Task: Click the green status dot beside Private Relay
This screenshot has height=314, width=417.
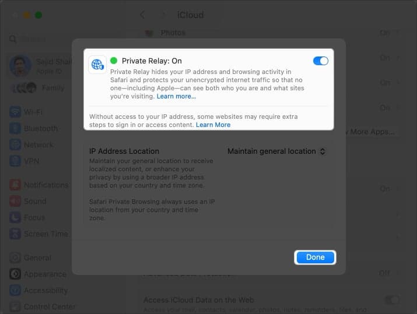Action: 114,61
